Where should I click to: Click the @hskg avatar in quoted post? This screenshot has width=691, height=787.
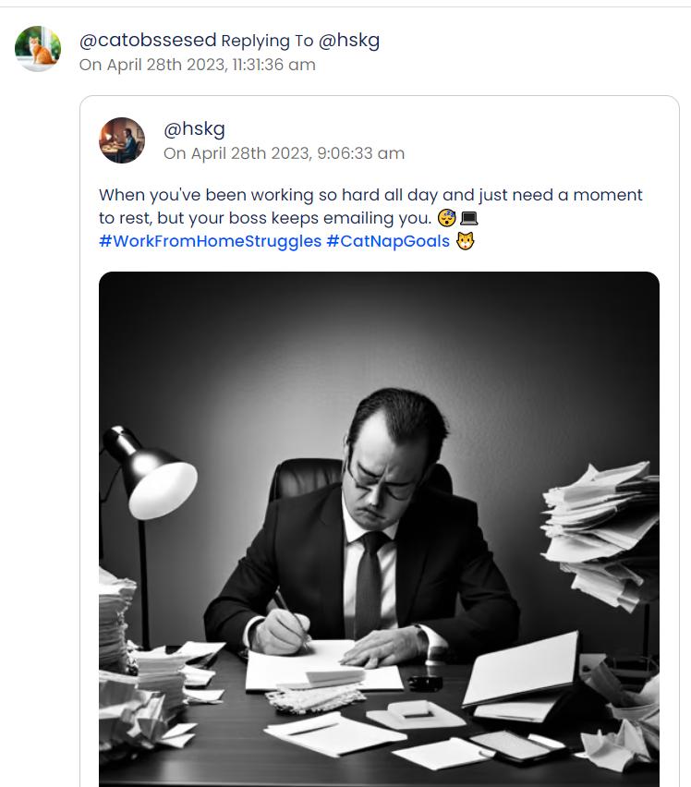tap(122, 140)
